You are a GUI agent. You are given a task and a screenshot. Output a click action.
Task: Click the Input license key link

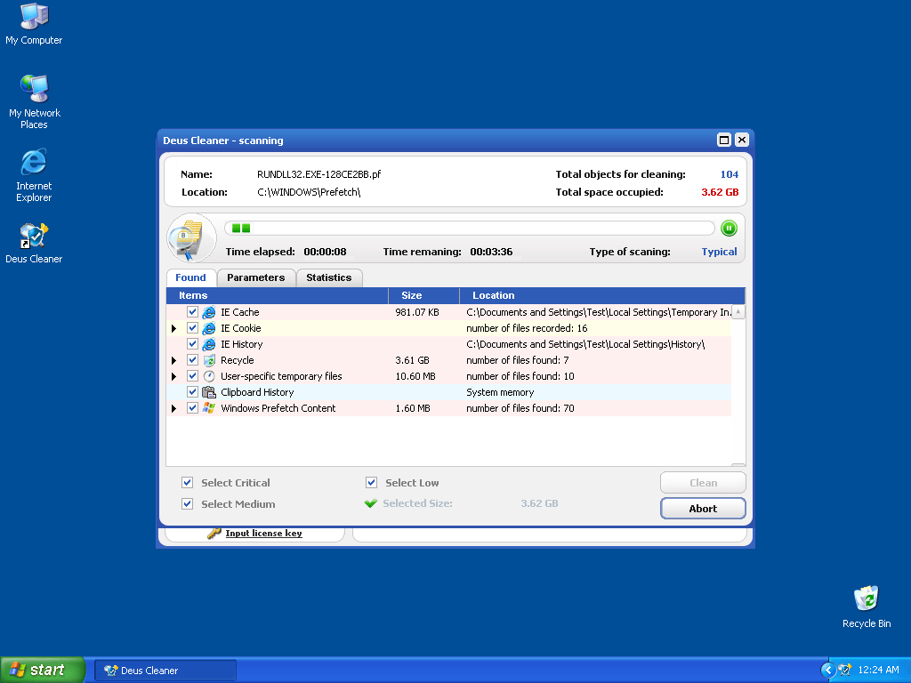263,533
